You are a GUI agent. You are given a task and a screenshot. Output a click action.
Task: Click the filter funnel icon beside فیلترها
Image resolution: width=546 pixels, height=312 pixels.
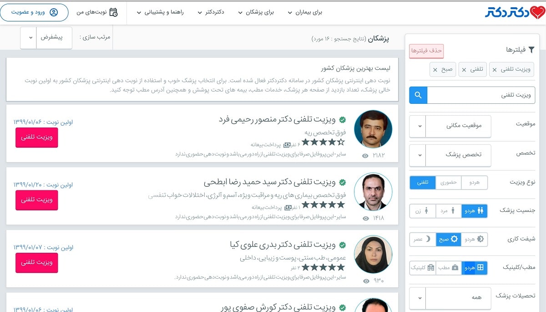coord(531,50)
